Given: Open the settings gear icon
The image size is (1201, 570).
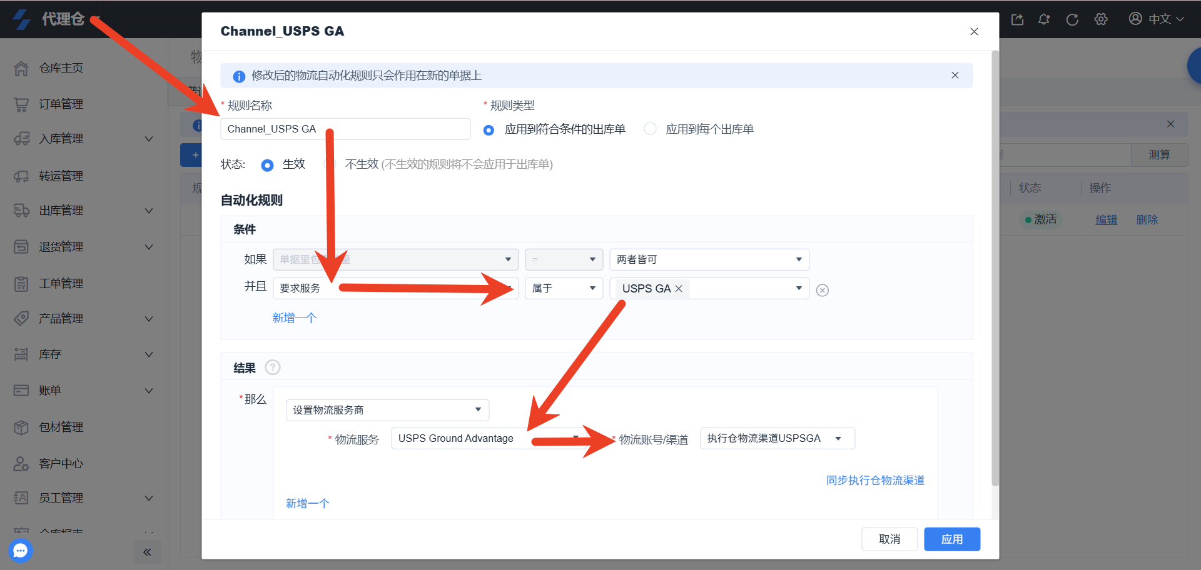Looking at the screenshot, I should pos(1101,19).
